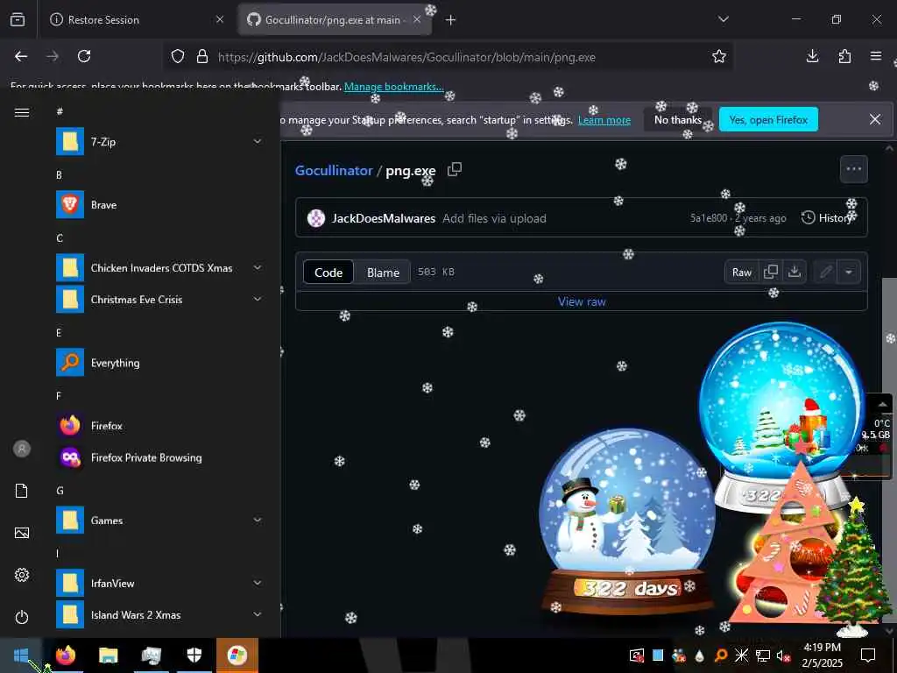Viewport: 897px width, 673px height.
Task: Open the file History link
Action: tap(829, 217)
